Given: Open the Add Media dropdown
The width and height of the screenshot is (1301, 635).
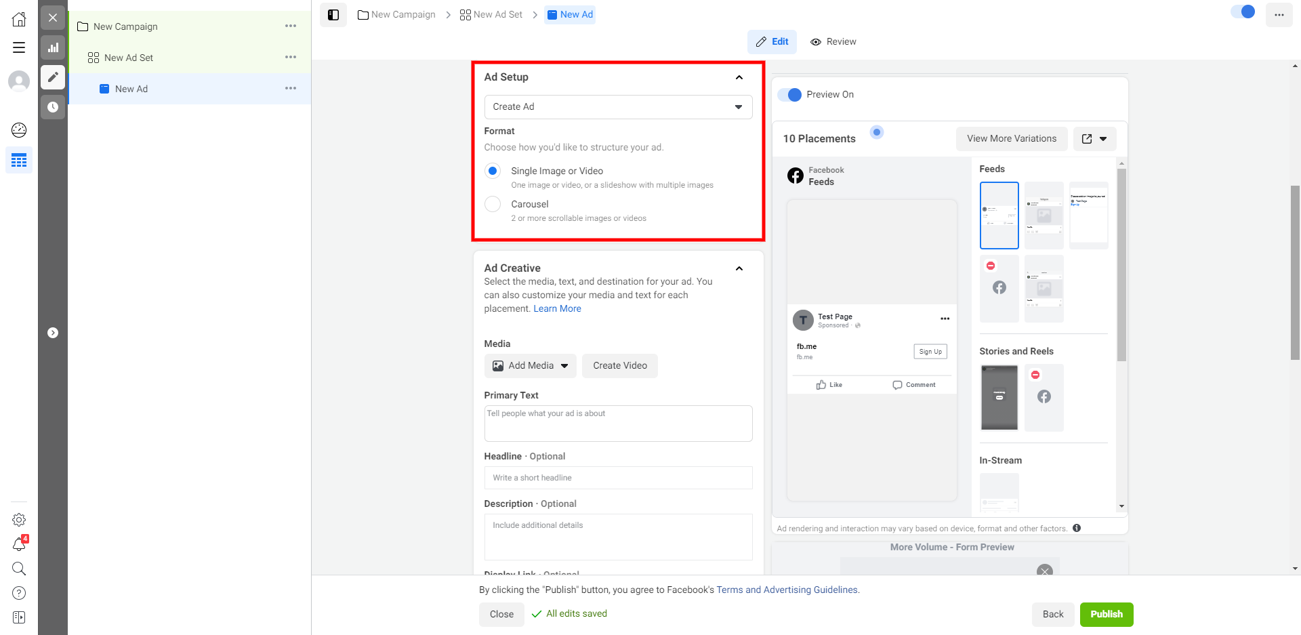Looking at the screenshot, I should [x=531, y=366].
